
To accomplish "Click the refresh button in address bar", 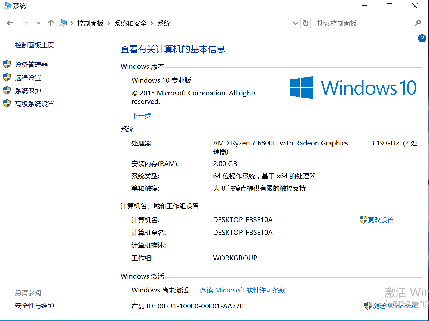I will 306,23.
